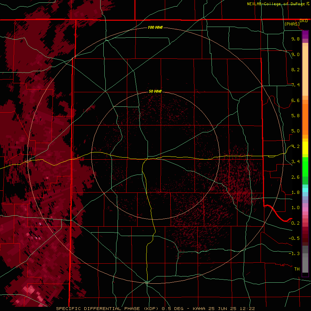Click the 3.4 legend value
Image resolution: width=311 pixels, height=311 pixels.
click(x=295, y=162)
